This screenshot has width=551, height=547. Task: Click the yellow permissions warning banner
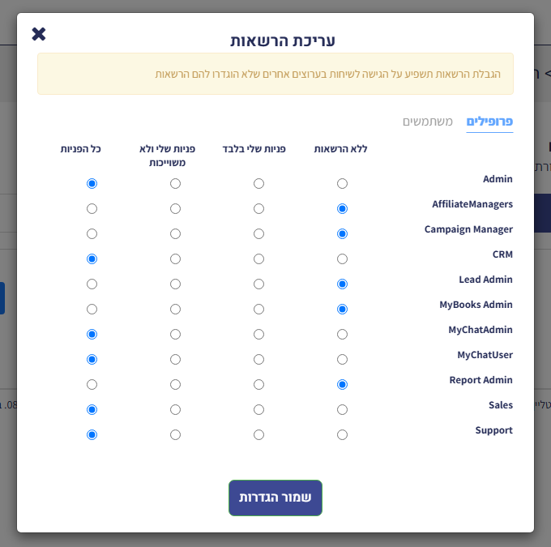(x=275, y=74)
